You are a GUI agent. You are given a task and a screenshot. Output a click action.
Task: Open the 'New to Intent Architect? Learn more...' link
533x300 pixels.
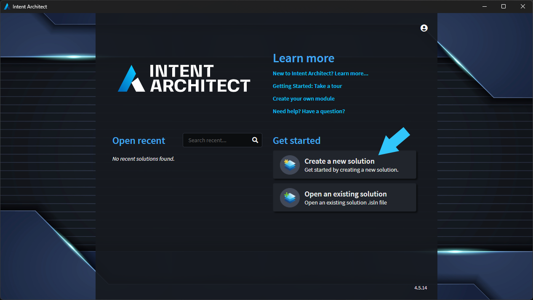320,73
